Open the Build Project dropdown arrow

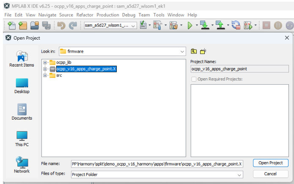tap(165, 25)
